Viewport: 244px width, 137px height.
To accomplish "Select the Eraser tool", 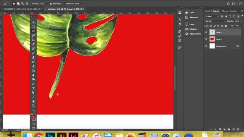I will pos(33,66).
